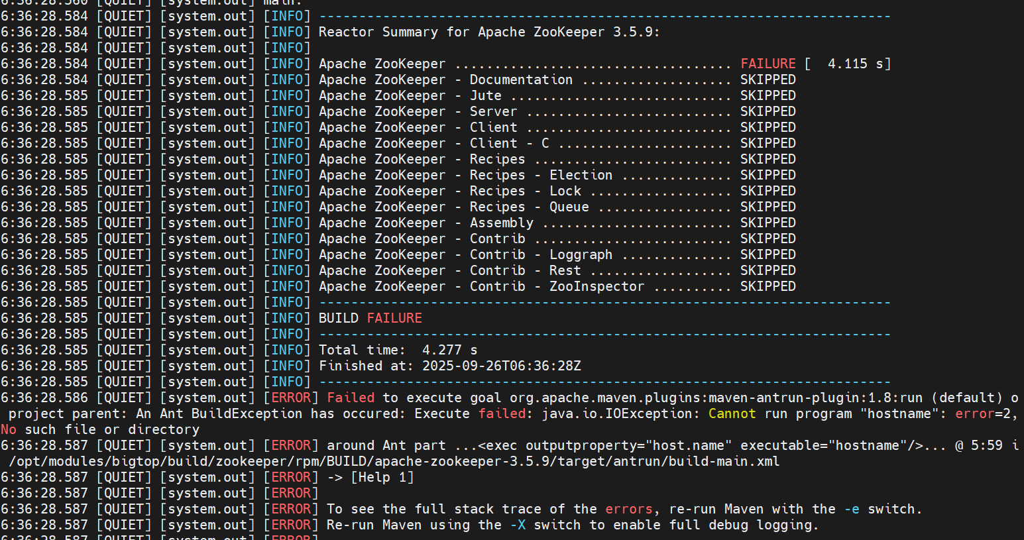Click the build-main.xml file path

coord(394,461)
